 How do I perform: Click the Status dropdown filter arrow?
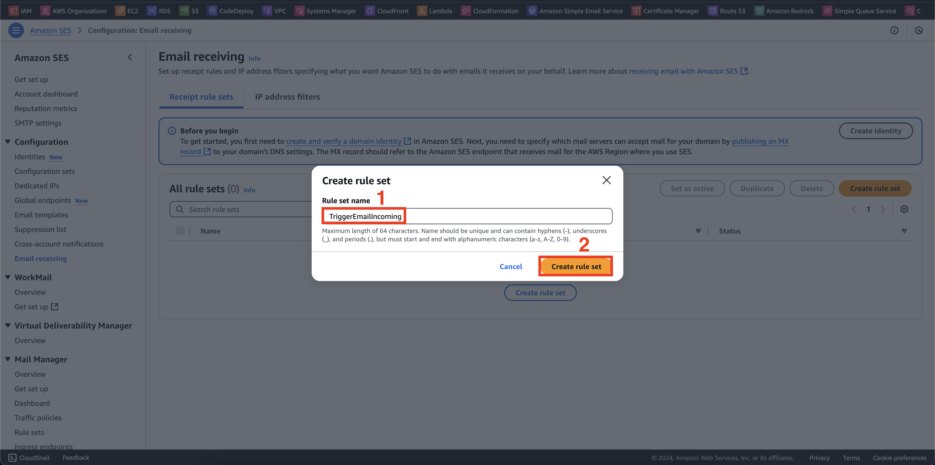(x=904, y=231)
